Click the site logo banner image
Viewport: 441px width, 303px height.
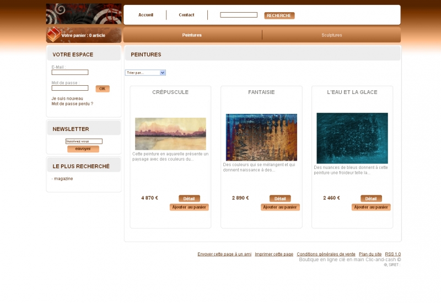click(x=84, y=14)
